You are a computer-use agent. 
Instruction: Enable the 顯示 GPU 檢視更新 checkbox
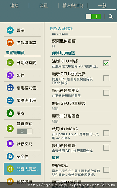[106, 78]
